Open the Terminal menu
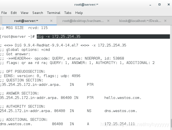Viewport: 172px width, 130px height. pyautogui.click(x=54, y=13)
